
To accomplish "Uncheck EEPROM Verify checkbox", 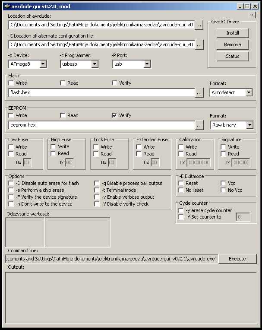I will [115, 115].
